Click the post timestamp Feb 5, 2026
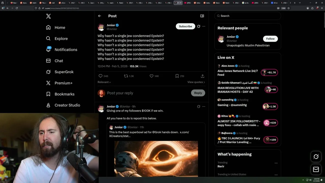 (112, 66)
